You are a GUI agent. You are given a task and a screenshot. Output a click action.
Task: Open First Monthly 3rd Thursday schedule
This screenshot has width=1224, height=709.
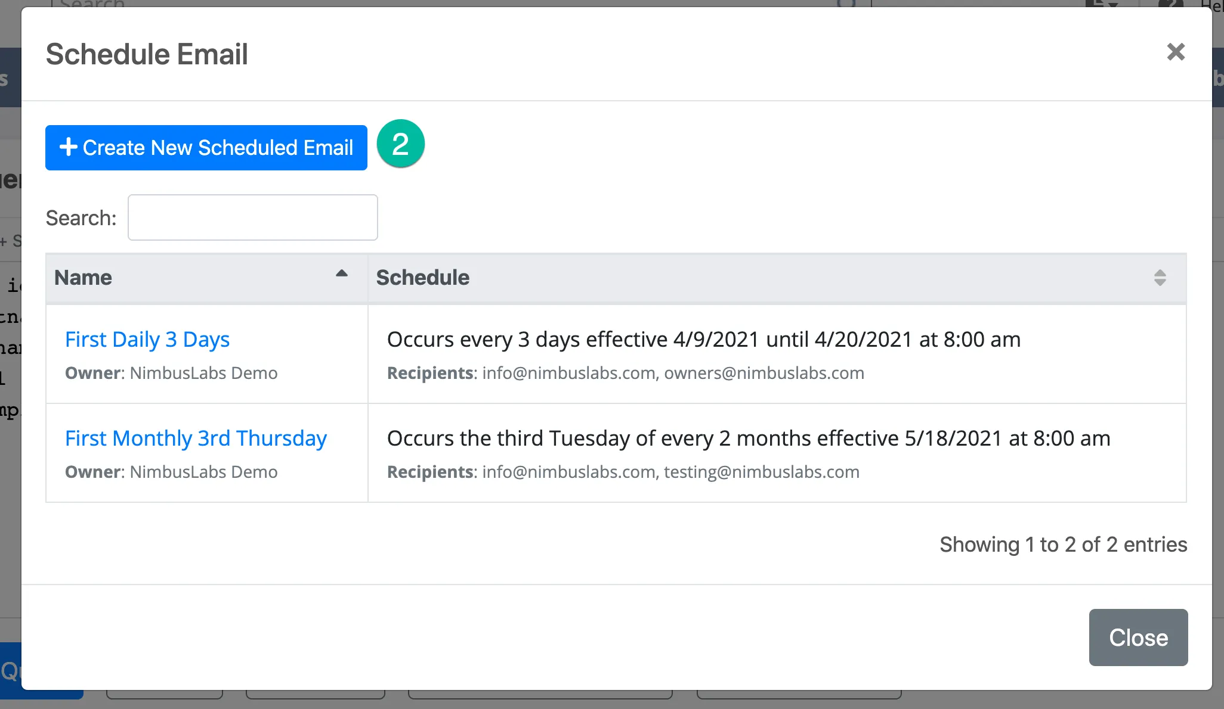[196, 439]
